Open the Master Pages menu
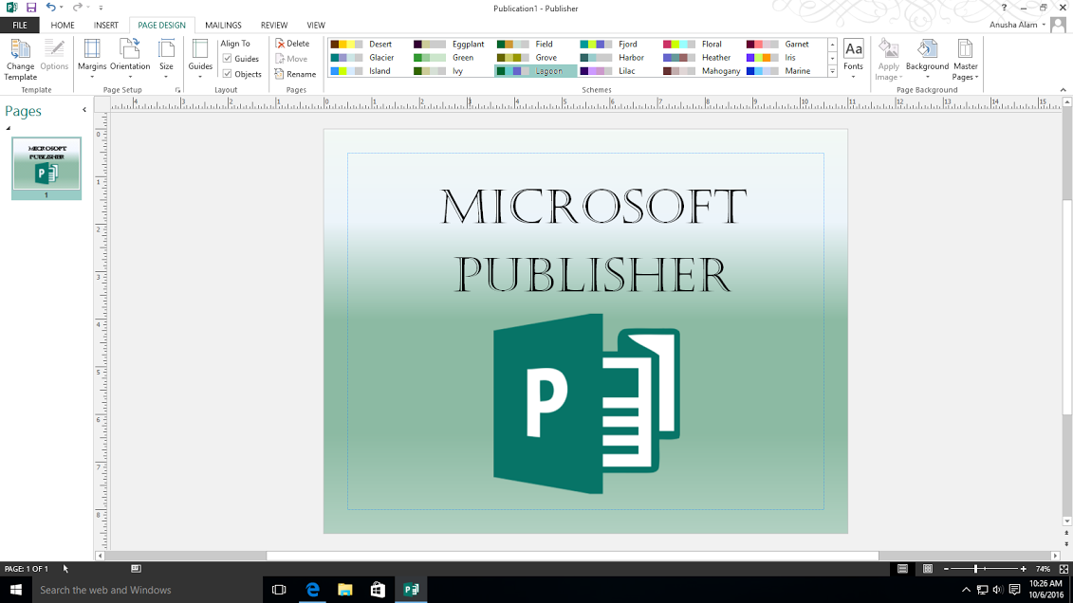This screenshot has width=1073, height=603. coord(965,60)
